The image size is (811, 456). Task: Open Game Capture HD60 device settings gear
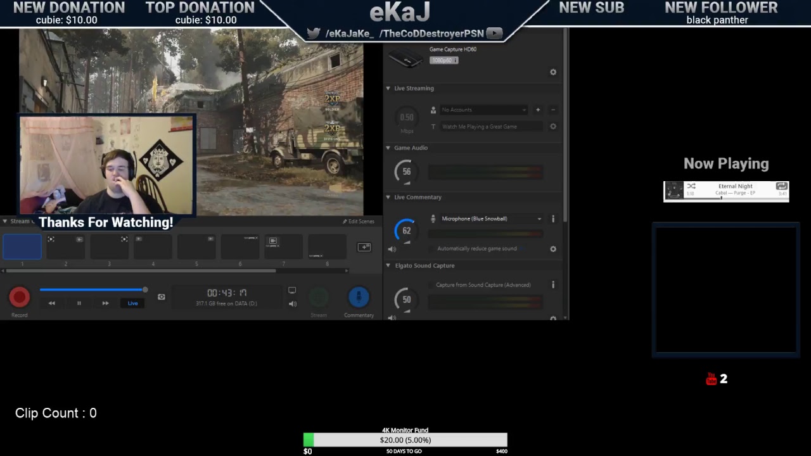pos(553,72)
